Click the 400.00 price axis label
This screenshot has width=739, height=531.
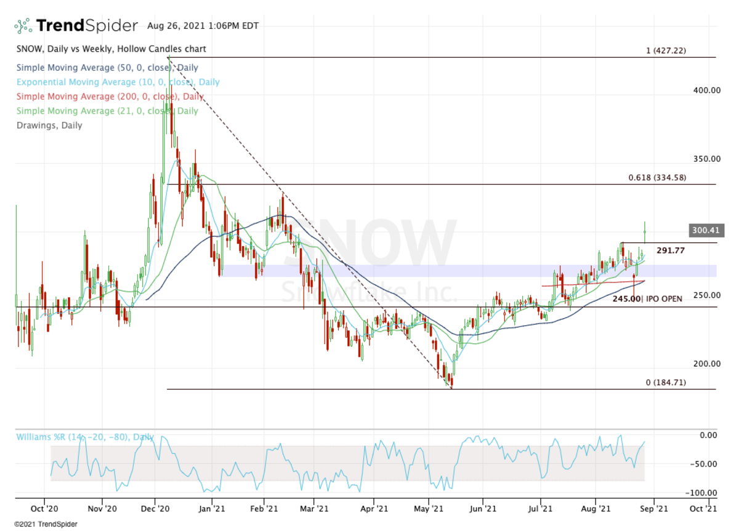pyautogui.click(x=706, y=90)
